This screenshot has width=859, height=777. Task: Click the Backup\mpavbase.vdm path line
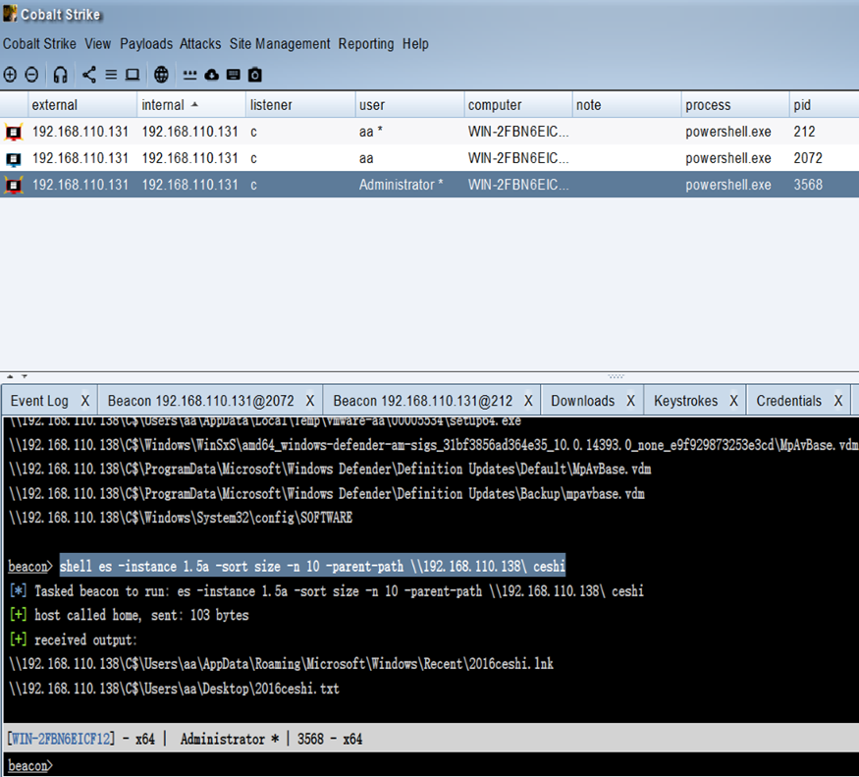[327, 493]
